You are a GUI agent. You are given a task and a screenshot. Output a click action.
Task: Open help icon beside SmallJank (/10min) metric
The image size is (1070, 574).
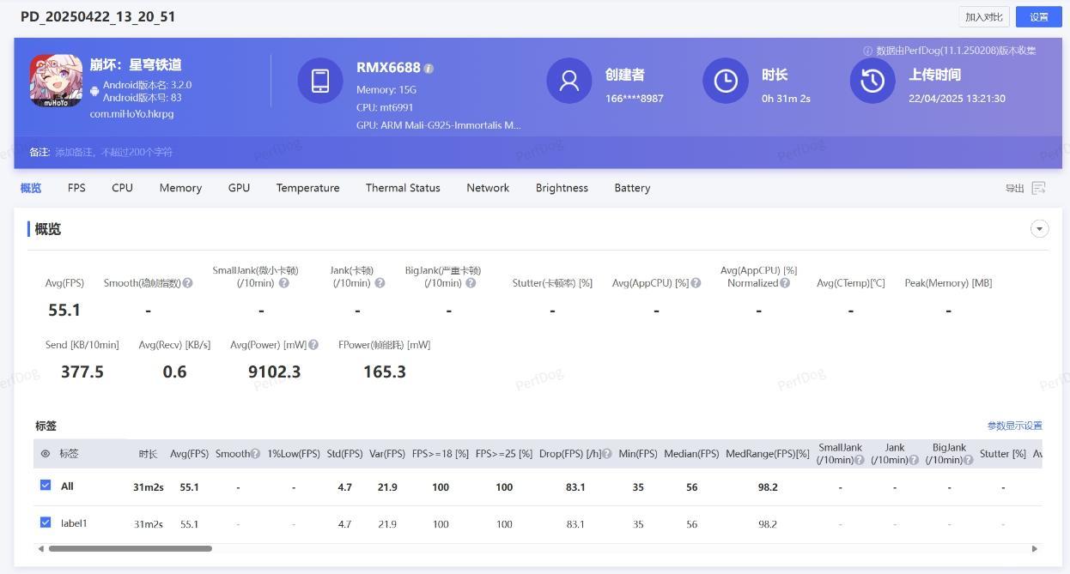283,283
